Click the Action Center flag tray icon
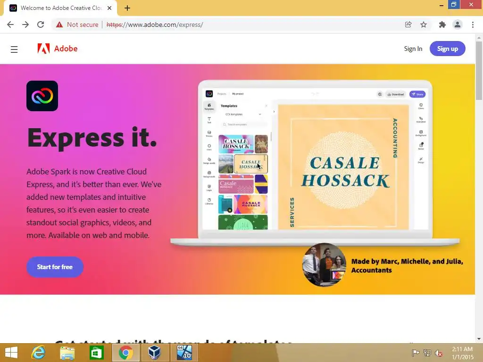 tap(416, 353)
